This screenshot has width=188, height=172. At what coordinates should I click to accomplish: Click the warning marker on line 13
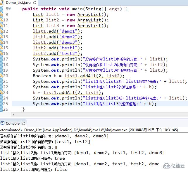pyautogui.click(x=1, y=37)
